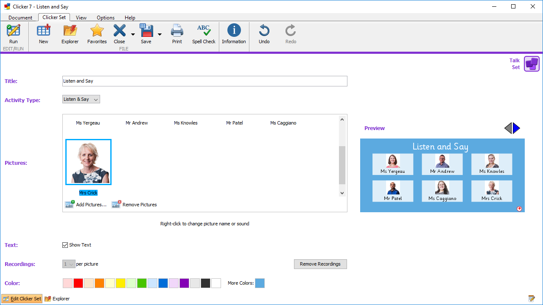The width and height of the screenshot is (543, 305).
Task: Select the white color swatch
Action: [216, 283]
